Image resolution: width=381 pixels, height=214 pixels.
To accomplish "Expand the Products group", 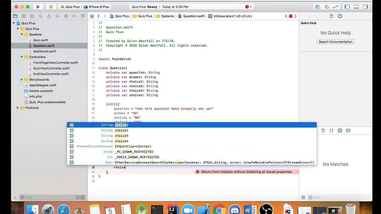I will coord(18,108).
